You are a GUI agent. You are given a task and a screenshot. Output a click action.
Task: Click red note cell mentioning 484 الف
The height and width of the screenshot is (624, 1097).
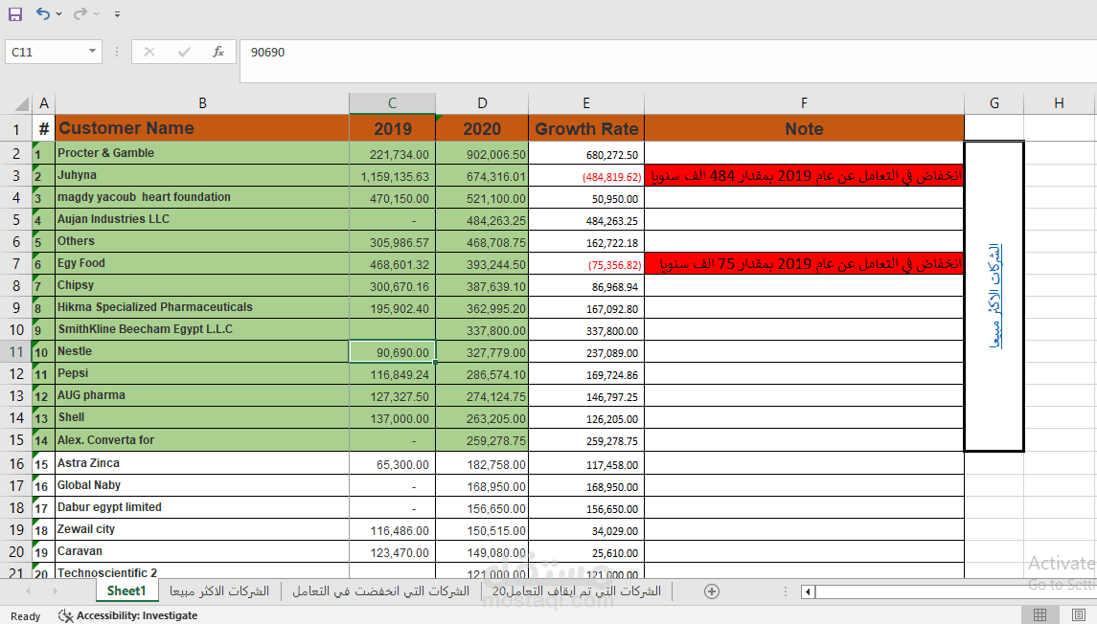pos(804,175)
